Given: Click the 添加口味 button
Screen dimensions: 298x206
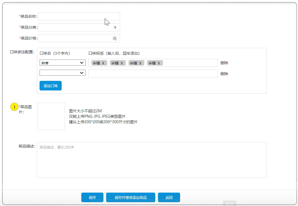Looking at the screenshot, I should point(50,86).
